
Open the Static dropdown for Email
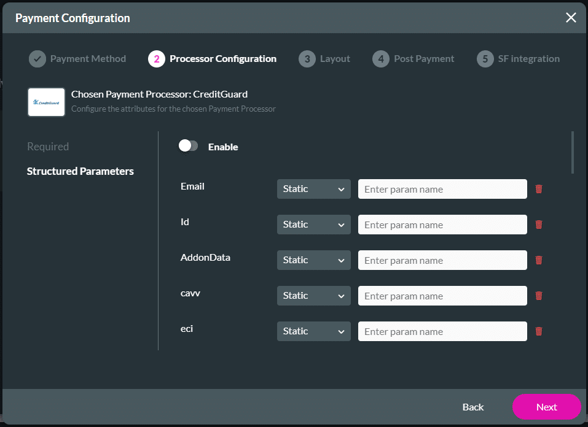[313, 189]
